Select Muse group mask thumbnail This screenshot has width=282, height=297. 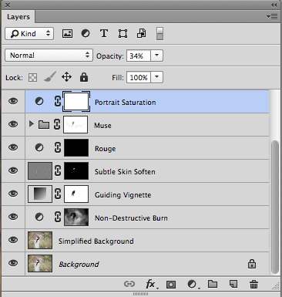[x=76, y=124]
